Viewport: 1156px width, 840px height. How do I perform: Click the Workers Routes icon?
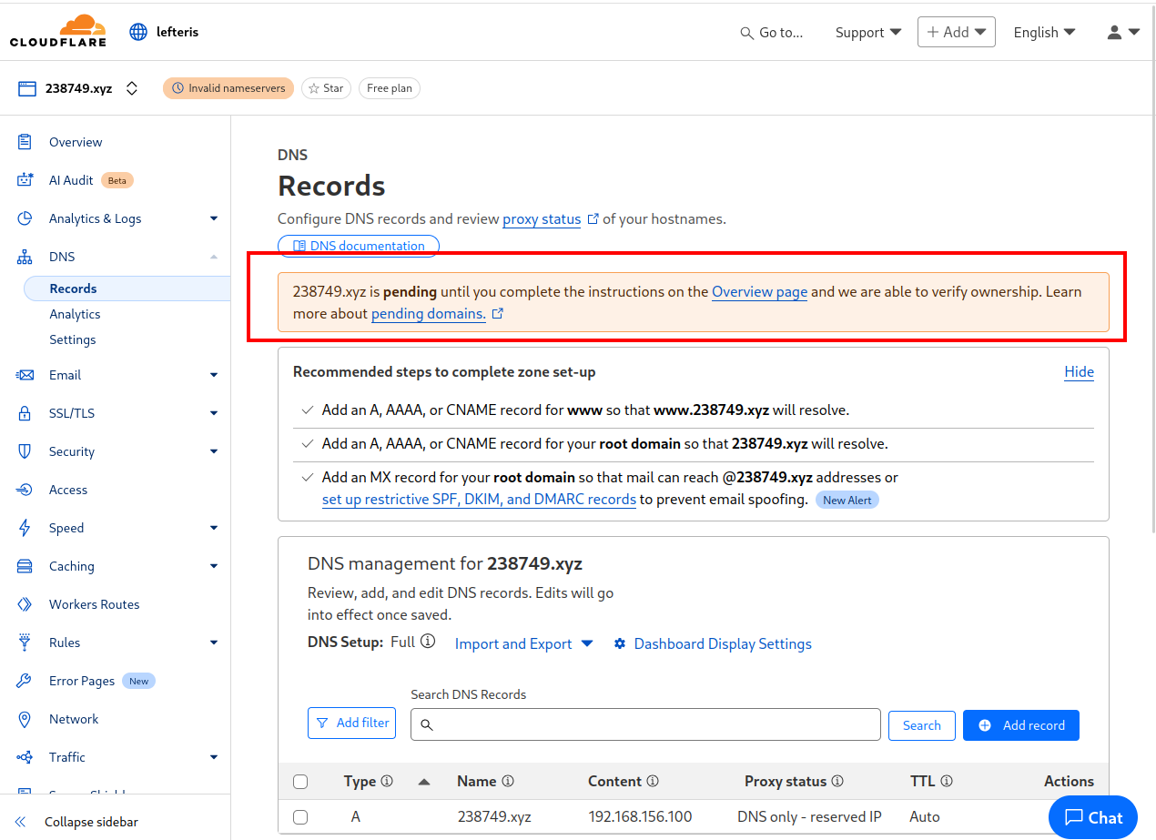point(25,604)
